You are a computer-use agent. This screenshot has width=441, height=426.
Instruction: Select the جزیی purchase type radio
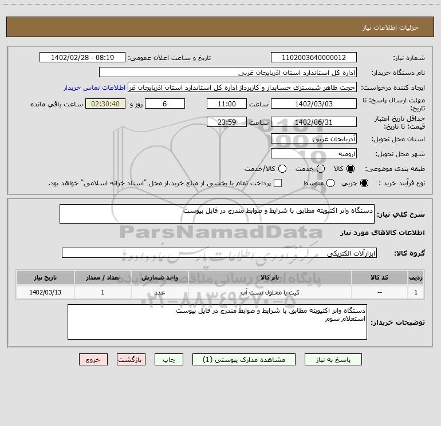[x=364, y=183]
